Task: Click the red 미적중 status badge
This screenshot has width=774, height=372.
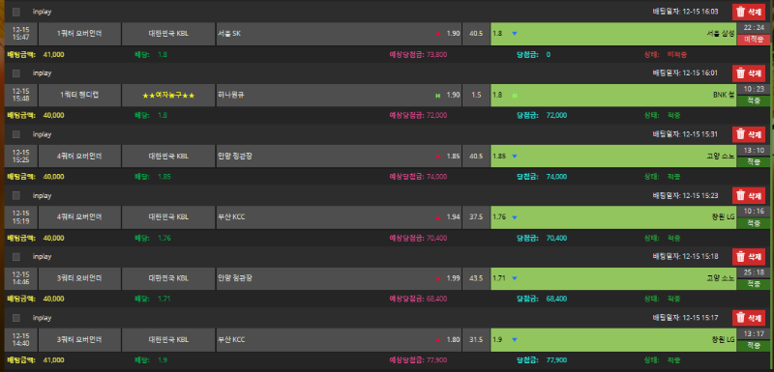Action: (x=754, y=40)
